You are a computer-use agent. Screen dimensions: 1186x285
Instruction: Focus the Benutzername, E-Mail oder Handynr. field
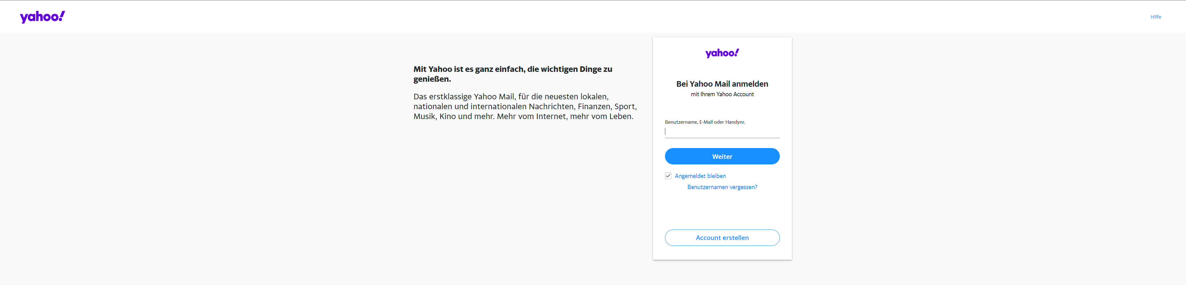[x=721, y=131]
